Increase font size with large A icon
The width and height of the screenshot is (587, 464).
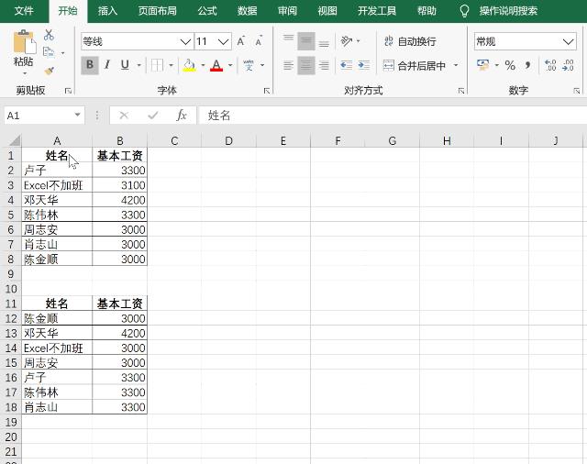click(x=240, y=41)
